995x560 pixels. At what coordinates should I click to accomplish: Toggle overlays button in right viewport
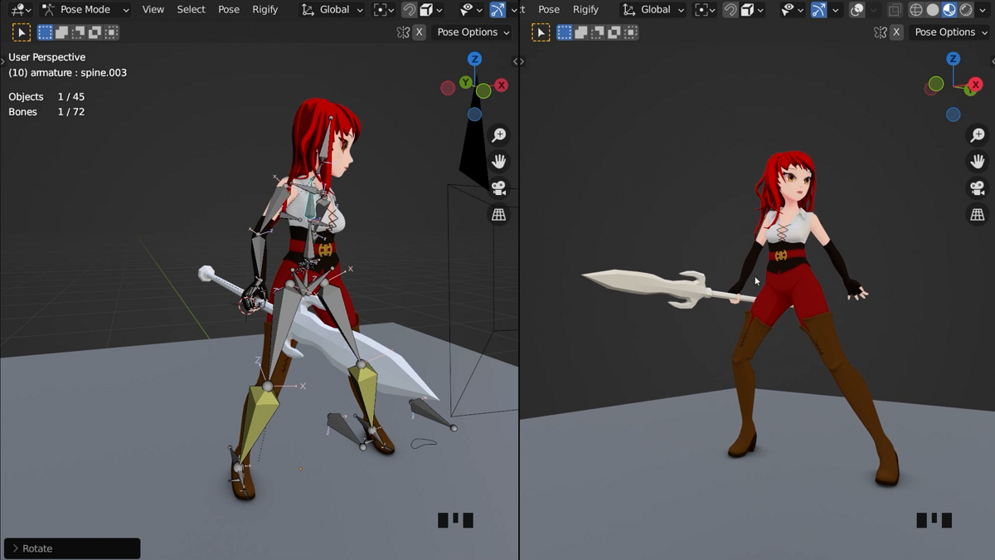(x=857, y=10)
